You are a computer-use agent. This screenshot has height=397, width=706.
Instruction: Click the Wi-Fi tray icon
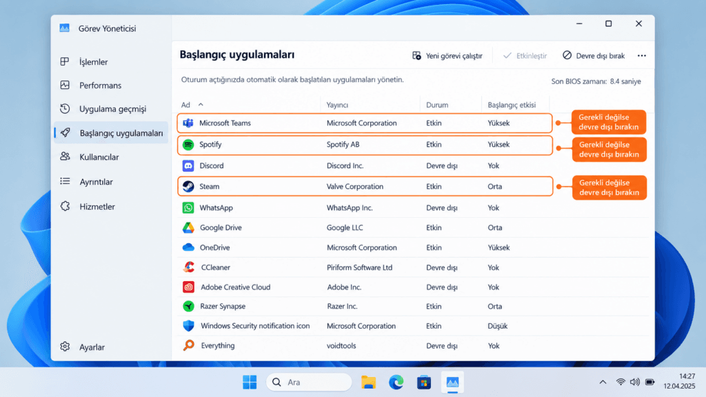pos(621,382)
